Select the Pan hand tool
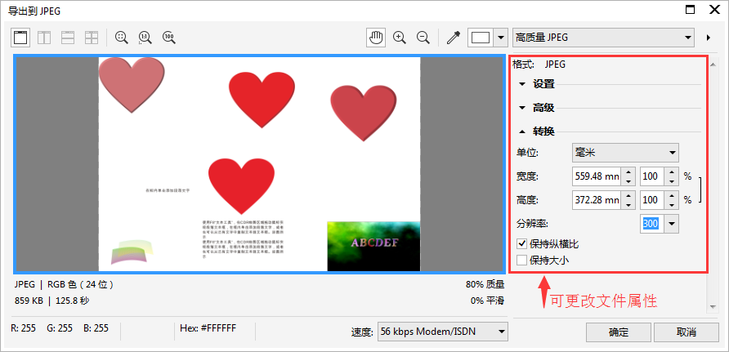Image resolution: width=729 pixels, height=352 pixels. pyautogui.click(x=376, y=38)
